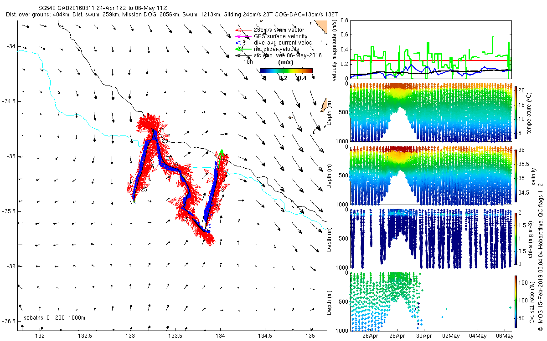Click the Ox. sat. ratio colorbar
This screenshot has height=341, width=547.
pyautogui.click(x=516, y=301)
